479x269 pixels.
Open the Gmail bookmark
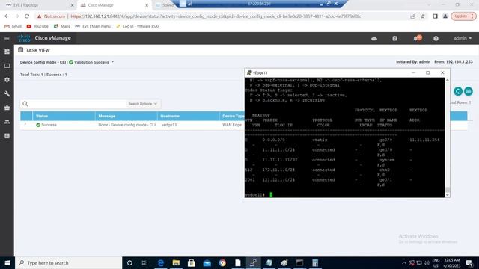pos(13,26)
